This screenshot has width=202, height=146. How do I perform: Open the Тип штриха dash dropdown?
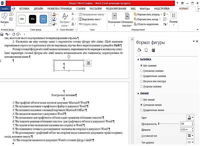tap(190, 142)
